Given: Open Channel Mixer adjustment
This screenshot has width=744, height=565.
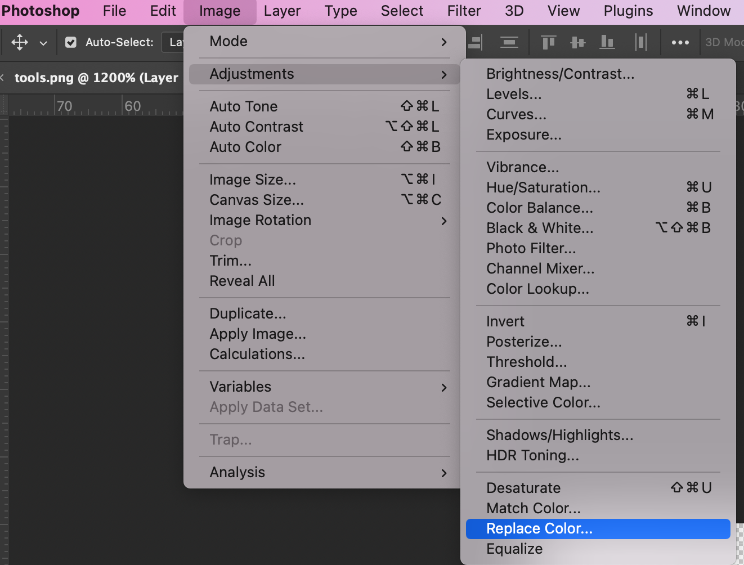Looking at the screenshot, I should (x=598, y=268).
